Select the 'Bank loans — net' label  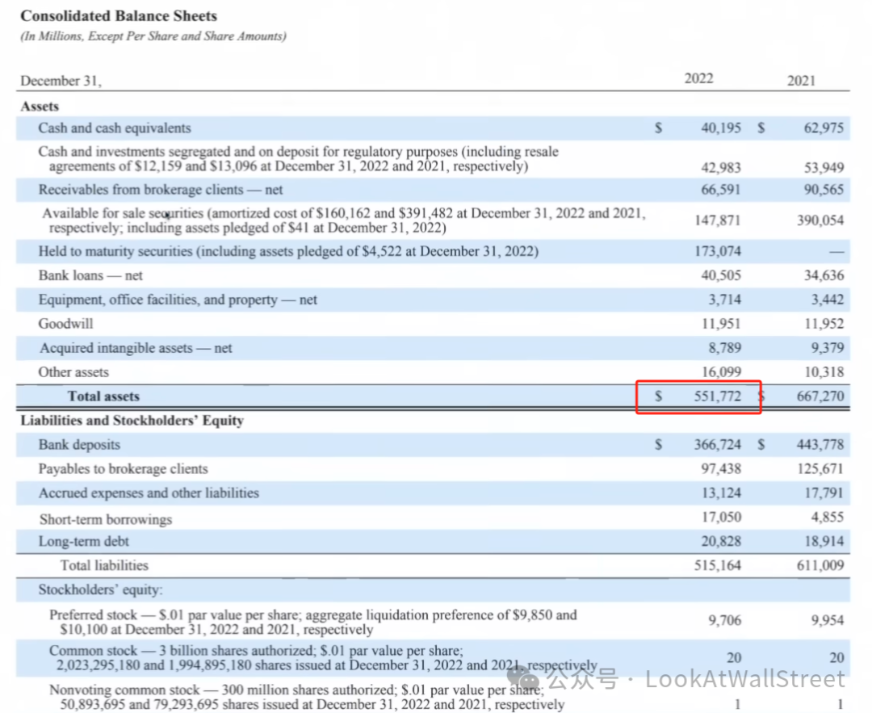(x=90, y=275)
